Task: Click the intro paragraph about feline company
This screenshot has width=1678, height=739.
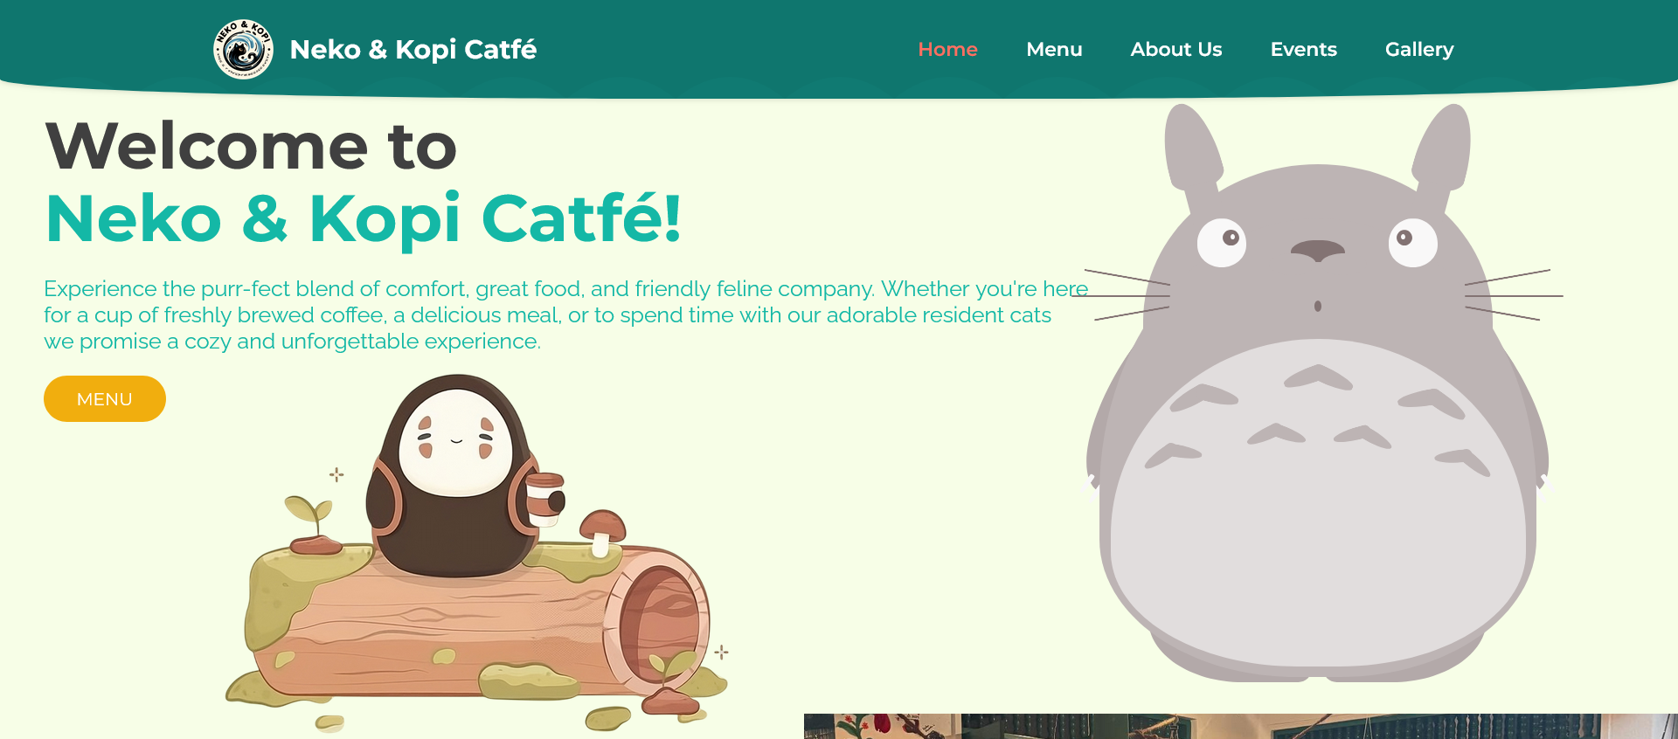Action: pyautogui.click(x=566, y=315)
